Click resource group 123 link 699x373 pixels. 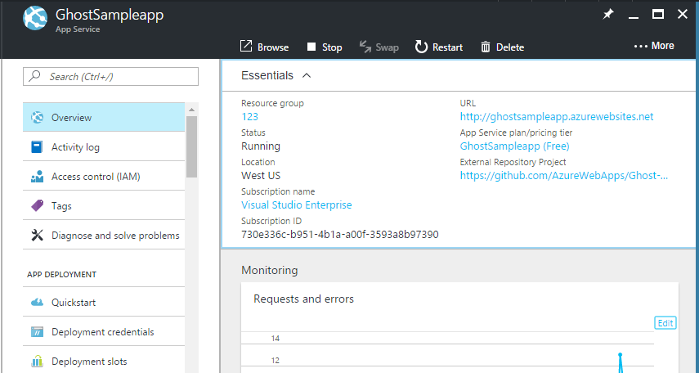tap(249, 117)
